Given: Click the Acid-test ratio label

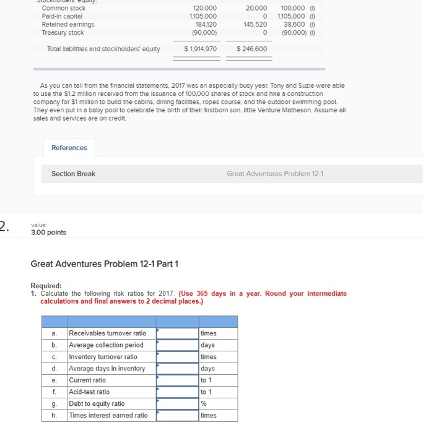Looking at the screenshot, I should click(89, 392).
